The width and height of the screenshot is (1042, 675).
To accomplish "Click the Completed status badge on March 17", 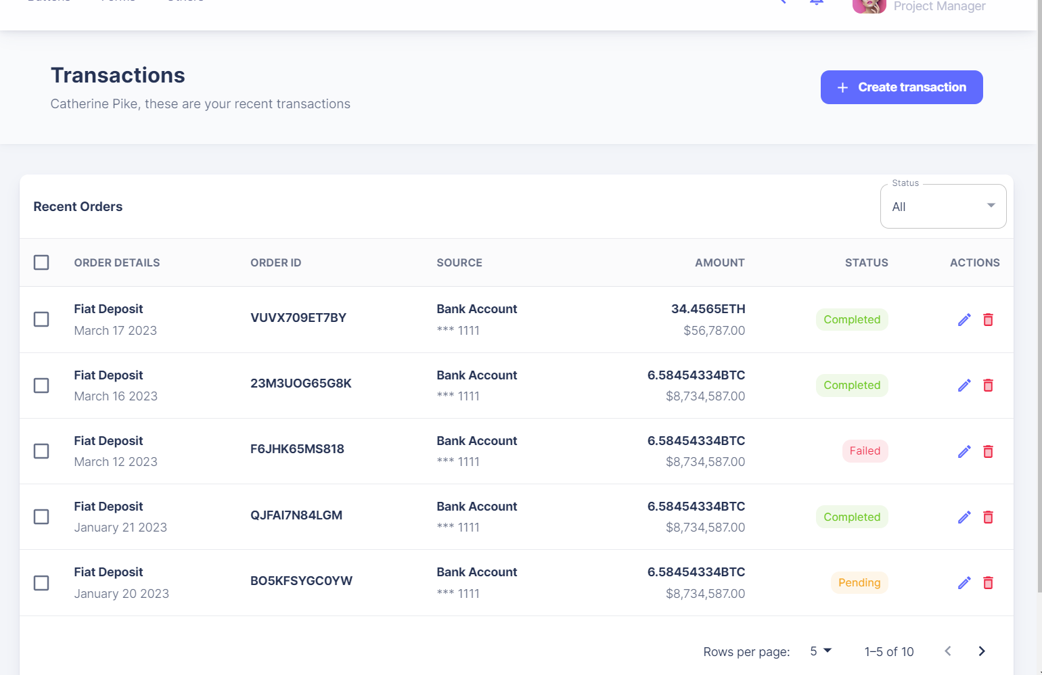I will 852,319.
